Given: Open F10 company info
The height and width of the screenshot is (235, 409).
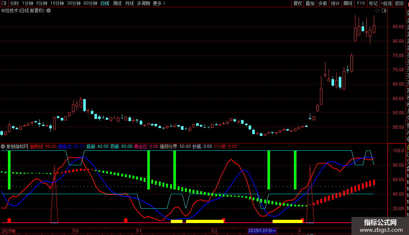Looking at the screenshot, I should click(x=361, y=3).
